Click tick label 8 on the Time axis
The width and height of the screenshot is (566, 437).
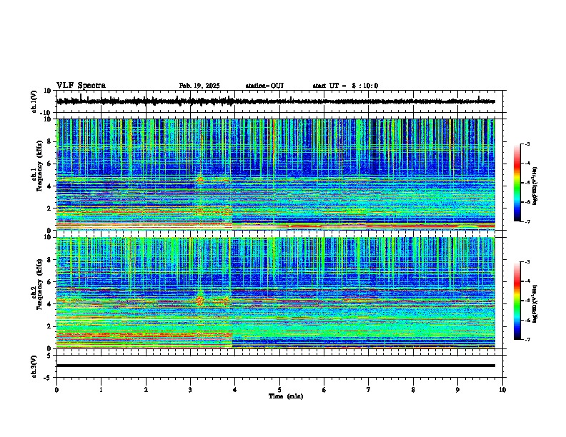tap(413, 390)
